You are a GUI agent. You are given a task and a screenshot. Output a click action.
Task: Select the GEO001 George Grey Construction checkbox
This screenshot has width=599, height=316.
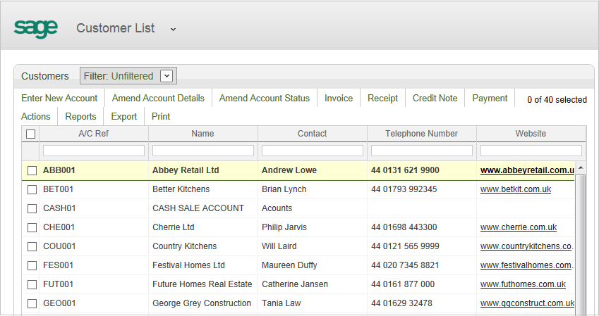tap(32, 303)
